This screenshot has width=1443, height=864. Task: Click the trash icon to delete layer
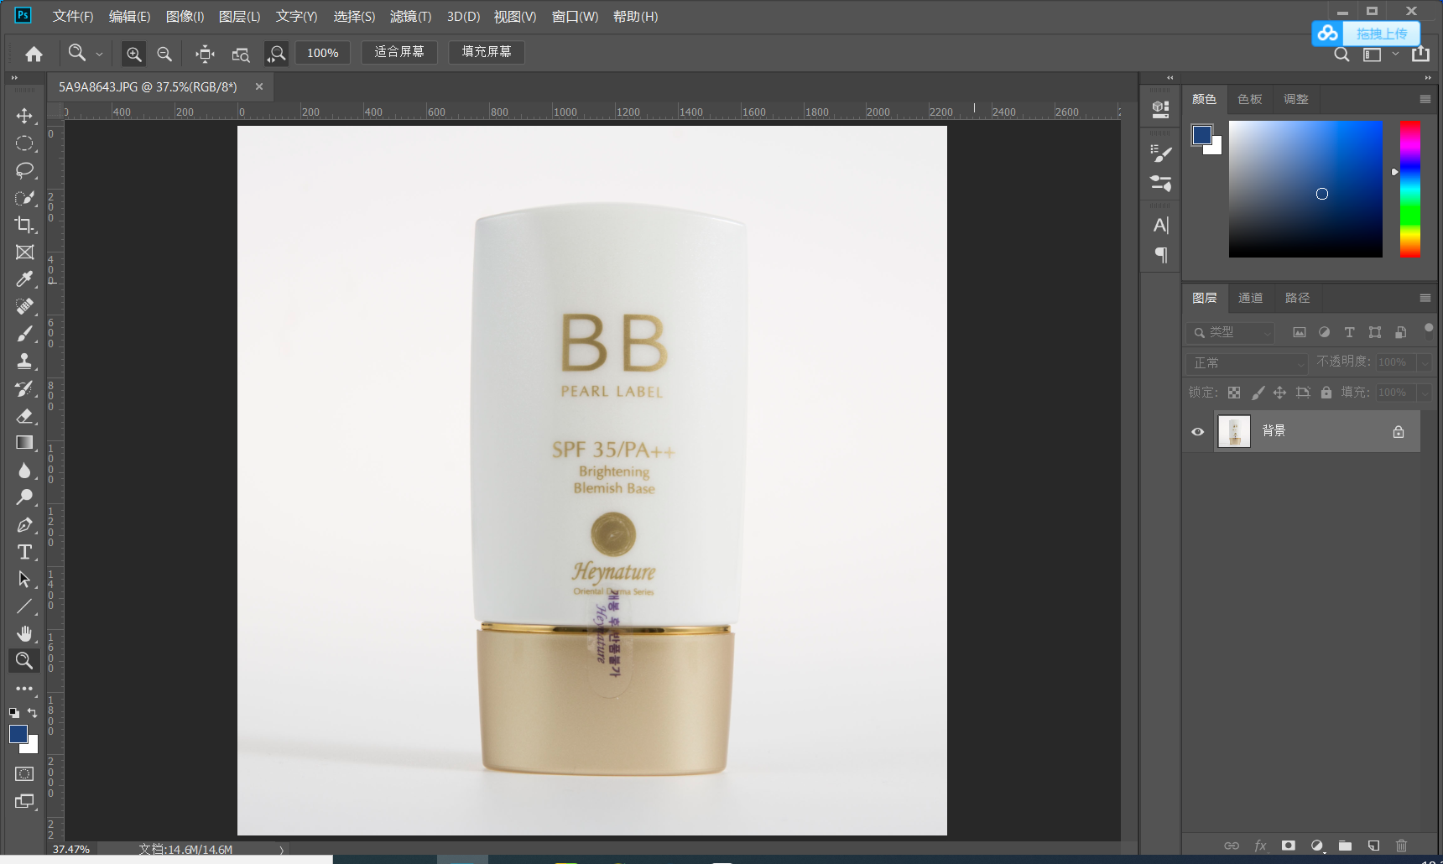pos(1401,846)
